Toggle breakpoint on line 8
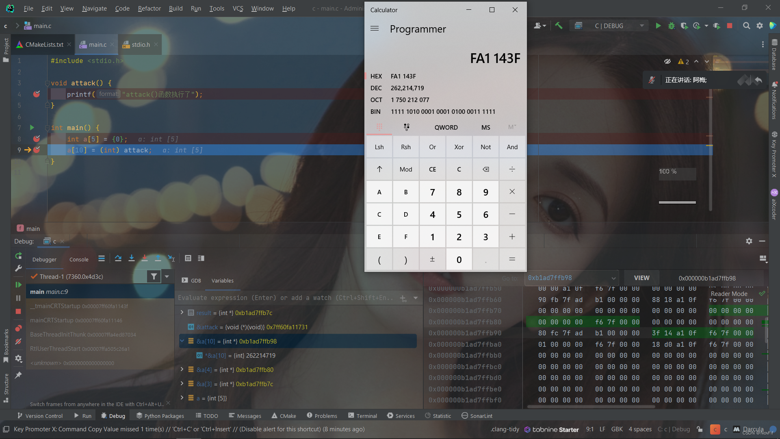The image size is (780, 439). [37, 139]
